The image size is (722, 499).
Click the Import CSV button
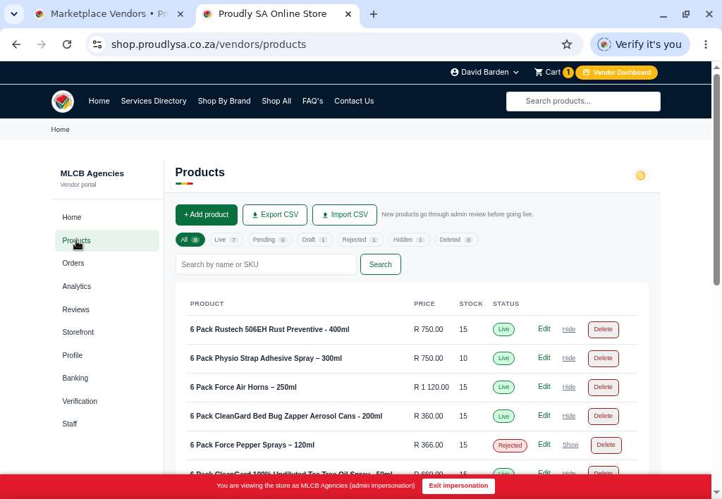pyautogui.click(x=344, y=215)
